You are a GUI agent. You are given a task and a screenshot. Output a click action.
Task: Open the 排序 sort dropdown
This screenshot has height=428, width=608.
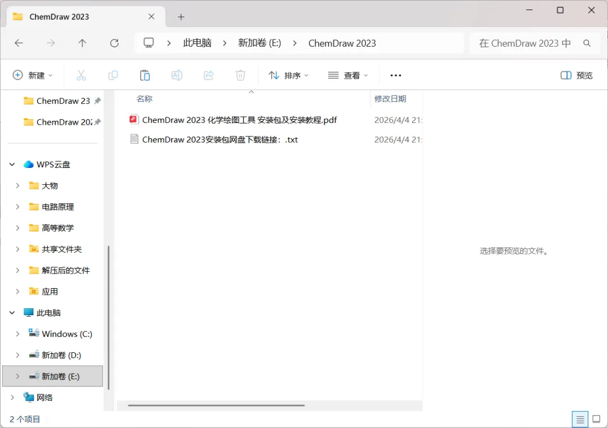tap(288, 75)
